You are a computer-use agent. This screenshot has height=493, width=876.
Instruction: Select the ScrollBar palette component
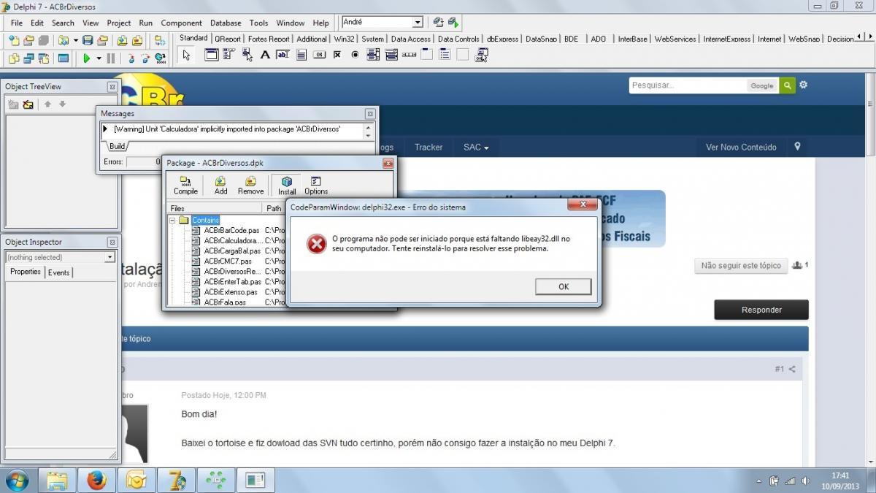point(410,55)
